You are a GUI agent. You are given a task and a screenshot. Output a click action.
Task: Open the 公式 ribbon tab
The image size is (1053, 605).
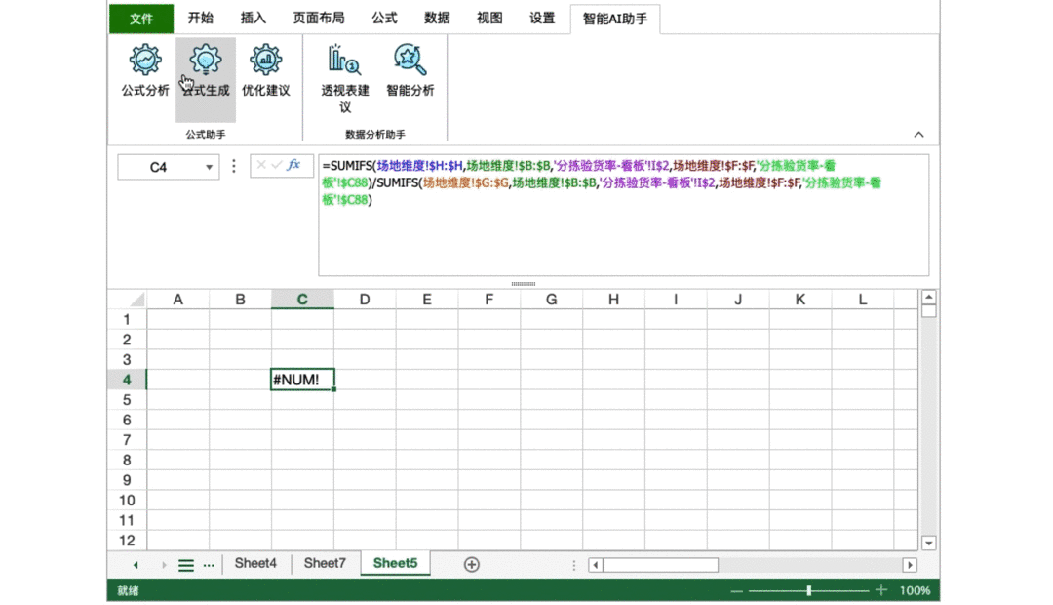(x=384, y=19)
